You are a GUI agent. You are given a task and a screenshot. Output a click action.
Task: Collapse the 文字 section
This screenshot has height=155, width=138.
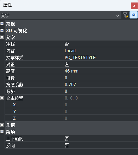(x=2, y=37)
